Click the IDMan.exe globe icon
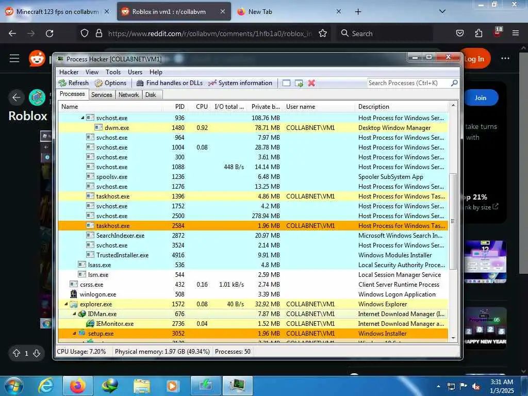This screenshot has width=528, height=396. (82, 314)
